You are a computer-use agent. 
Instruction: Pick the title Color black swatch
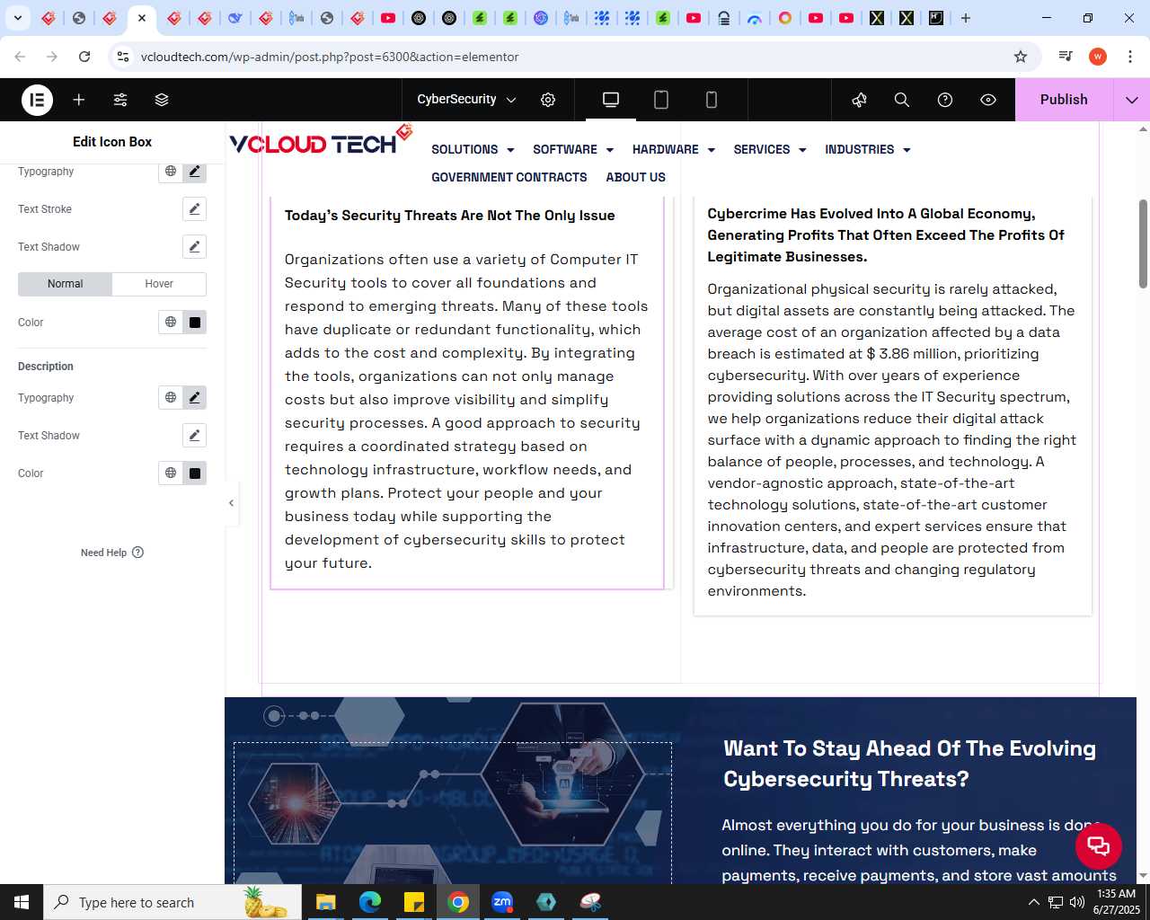195,323
